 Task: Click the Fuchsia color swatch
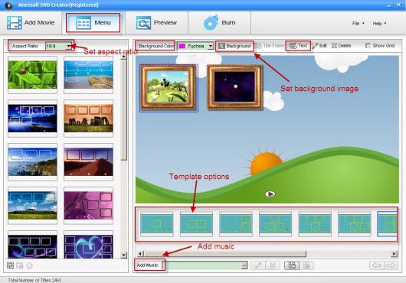coord(182,46)
